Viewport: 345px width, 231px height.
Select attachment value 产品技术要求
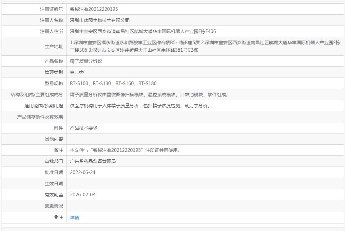click(x=84, y=128)
